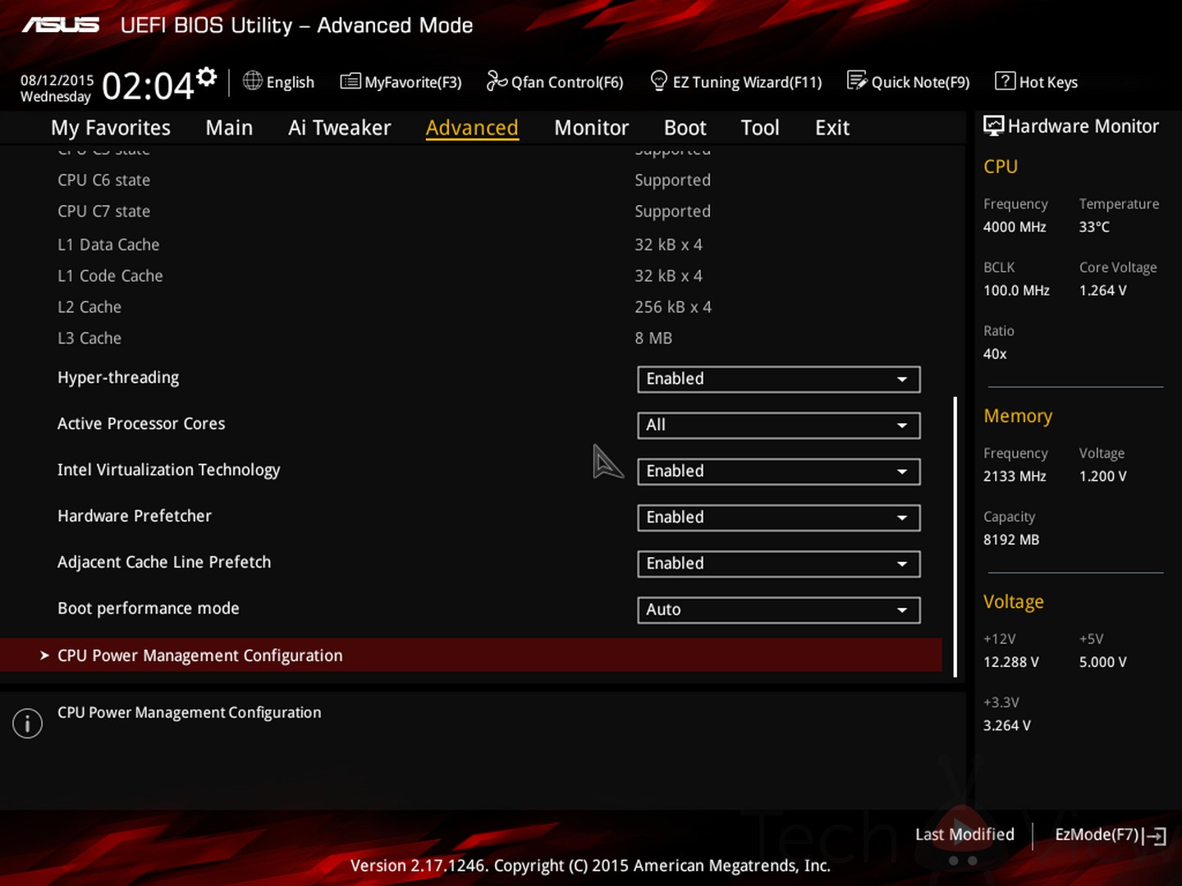Show the Hot Keys list
This screenshot has height=886, width=1182.
pyautogui.click(x=1036, y=82)
